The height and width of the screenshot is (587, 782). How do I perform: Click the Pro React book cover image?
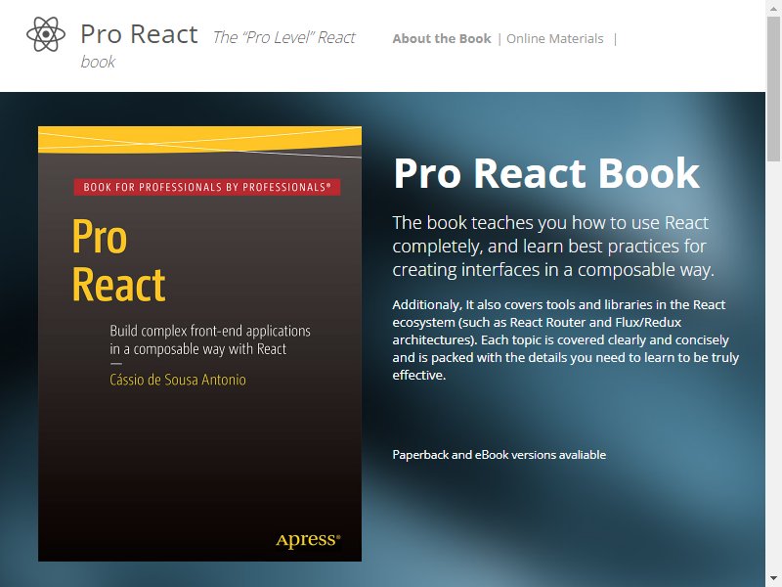click(x=200, y=343)
